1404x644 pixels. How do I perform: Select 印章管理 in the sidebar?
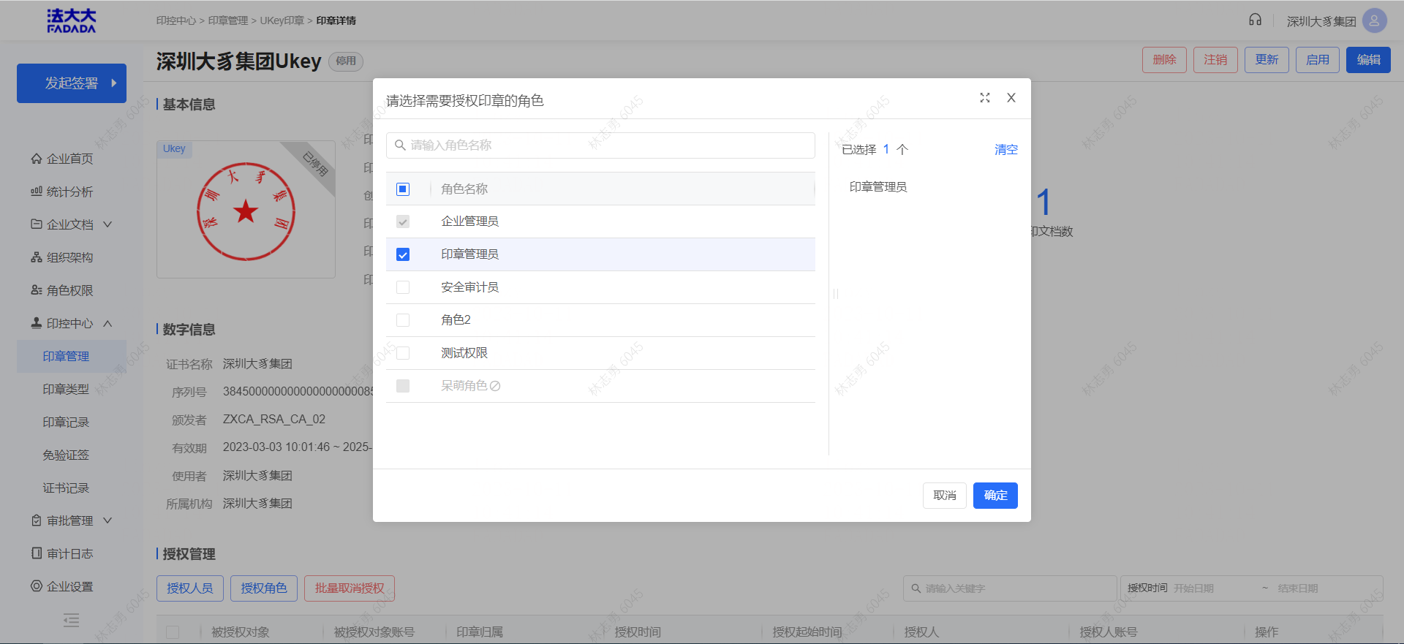coord(71,356)
